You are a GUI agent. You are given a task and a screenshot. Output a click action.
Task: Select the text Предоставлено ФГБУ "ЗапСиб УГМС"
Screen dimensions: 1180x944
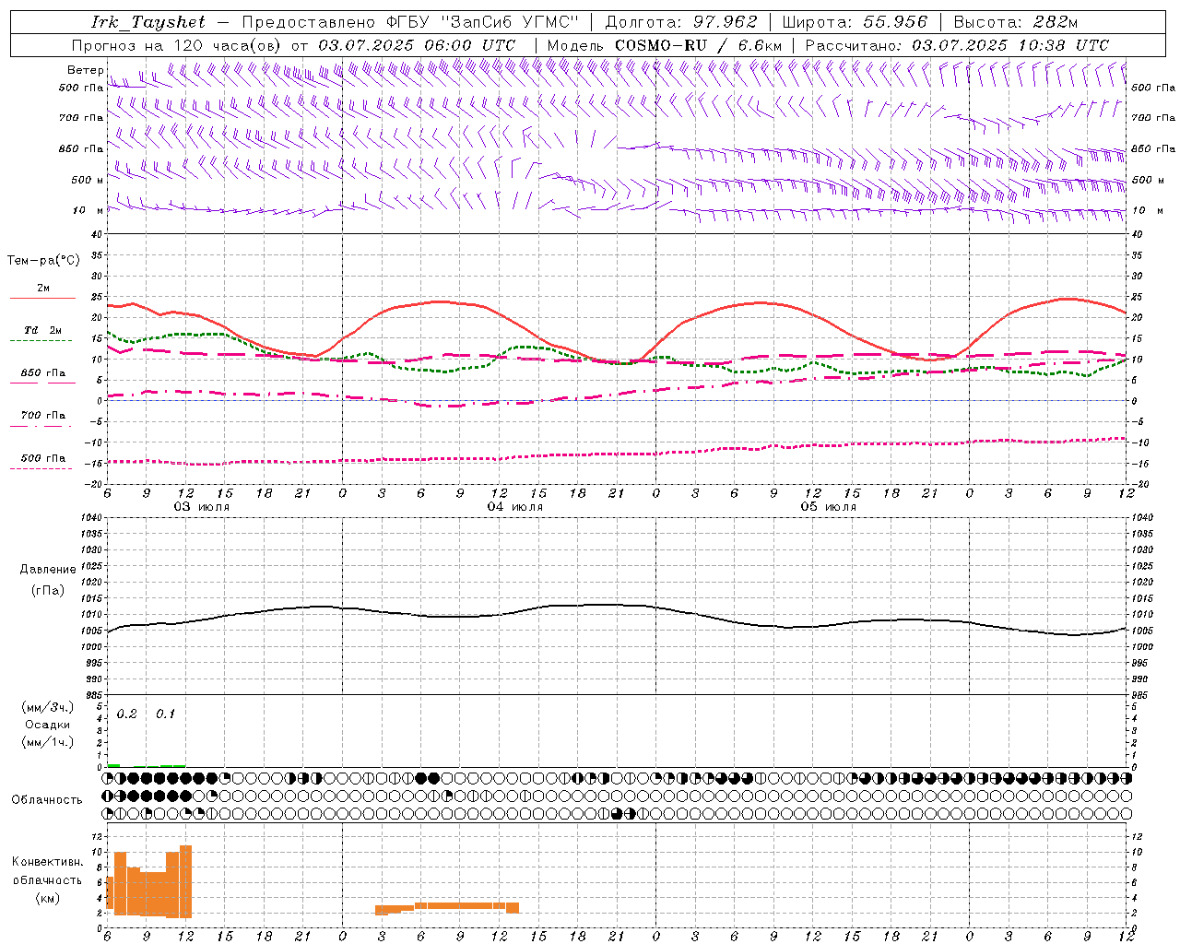[x=410, y=22]
